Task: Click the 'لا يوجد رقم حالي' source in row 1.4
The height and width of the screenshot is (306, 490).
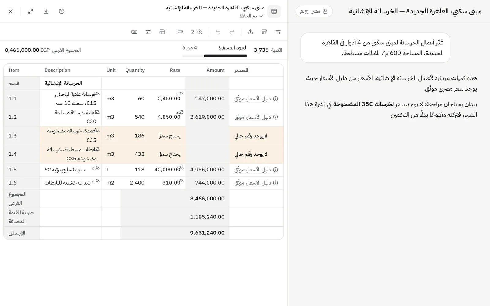Action: tap(251, 154)
